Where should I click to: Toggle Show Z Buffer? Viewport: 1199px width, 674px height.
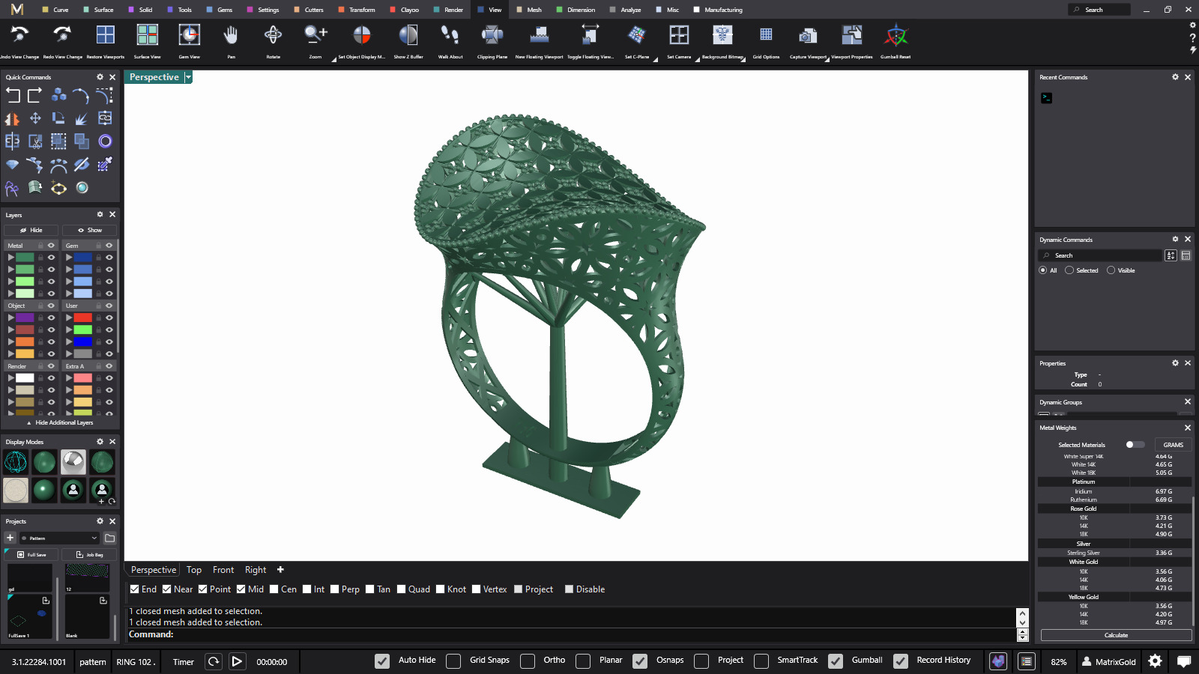coord(408,34)
